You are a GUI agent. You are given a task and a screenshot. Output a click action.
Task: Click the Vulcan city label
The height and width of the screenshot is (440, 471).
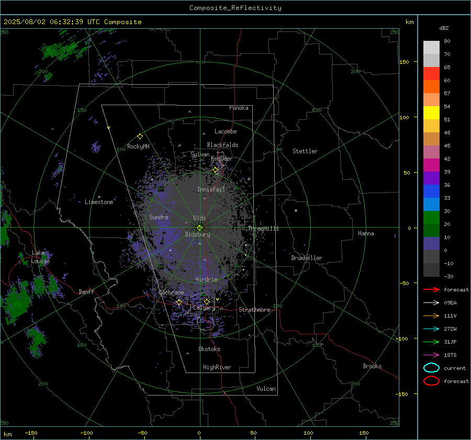click(266, 389)
